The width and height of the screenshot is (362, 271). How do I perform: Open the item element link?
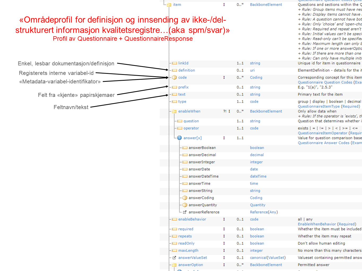tap(177, 5)
